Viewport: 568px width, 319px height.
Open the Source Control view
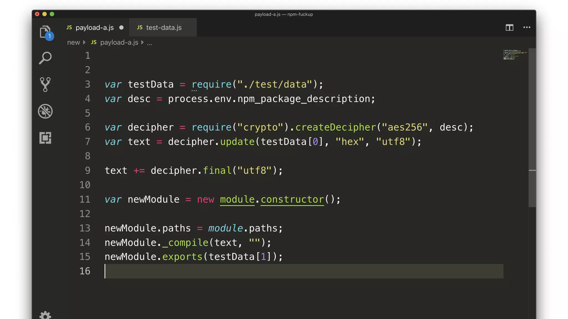coord(45,84)
